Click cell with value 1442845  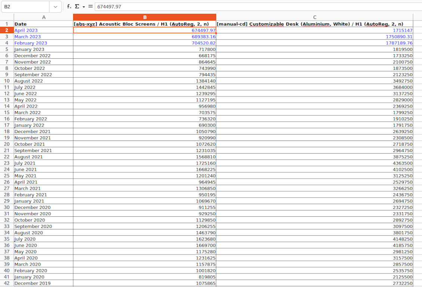145,87
